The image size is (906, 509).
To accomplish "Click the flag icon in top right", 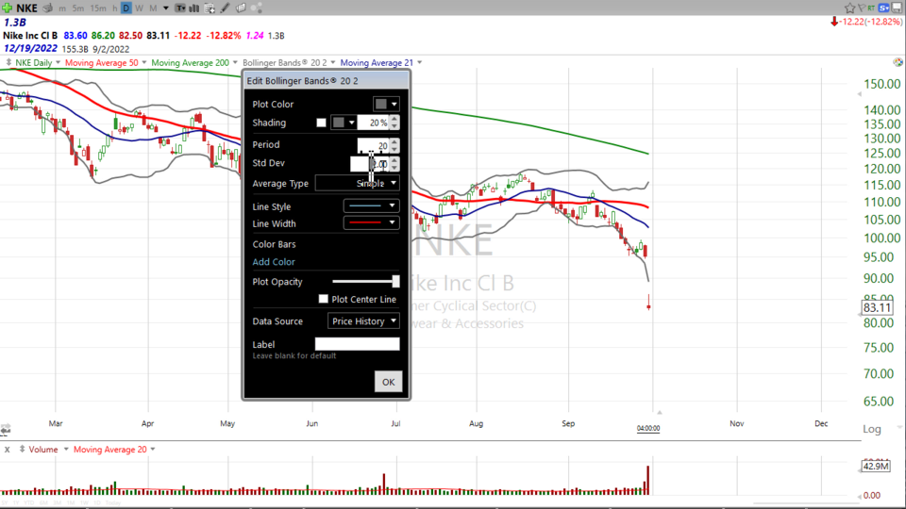I will tap(862, 8).
